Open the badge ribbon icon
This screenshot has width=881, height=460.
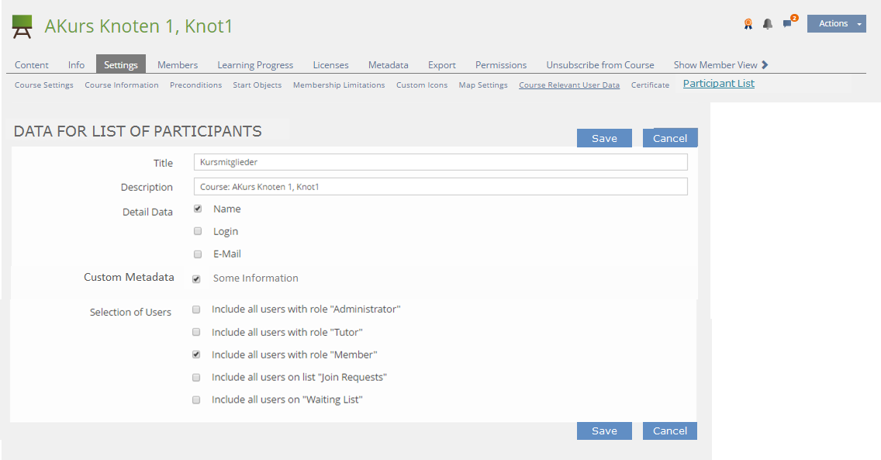[x=748, y=24]
